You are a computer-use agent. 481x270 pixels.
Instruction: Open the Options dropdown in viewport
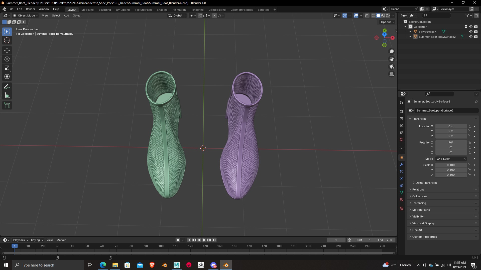(x=388, y=22)
